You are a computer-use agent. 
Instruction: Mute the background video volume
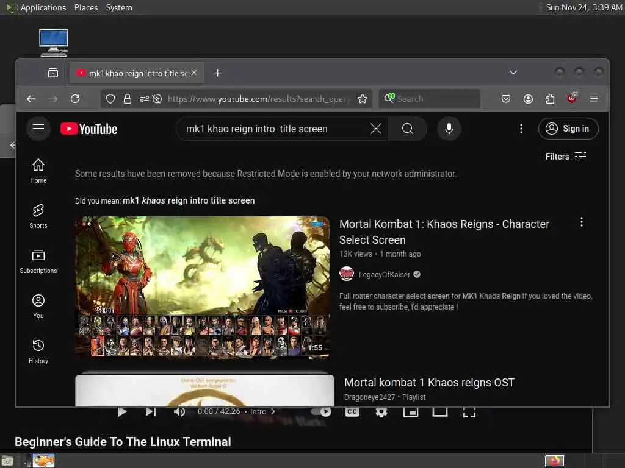pos(179,412)
